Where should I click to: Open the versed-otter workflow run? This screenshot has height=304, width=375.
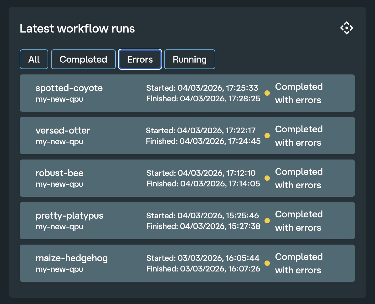[187, 136]
